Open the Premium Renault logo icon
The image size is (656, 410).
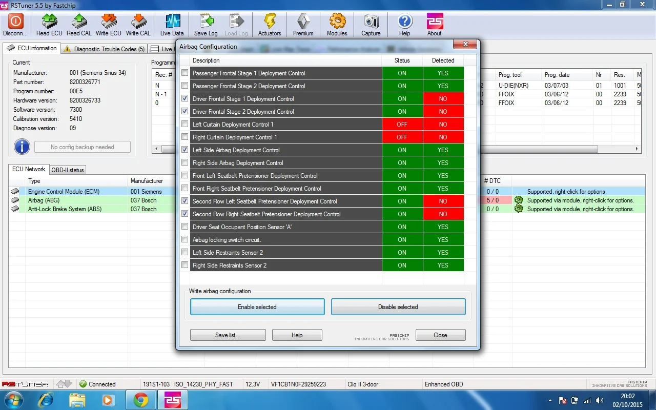(x=303, y=21)
